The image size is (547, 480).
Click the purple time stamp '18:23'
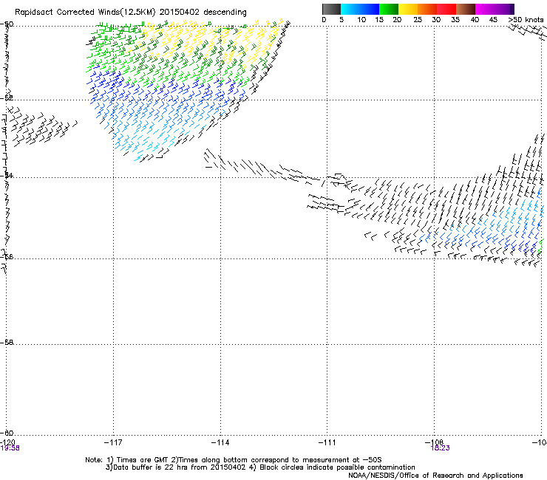[x=440, y=448]
